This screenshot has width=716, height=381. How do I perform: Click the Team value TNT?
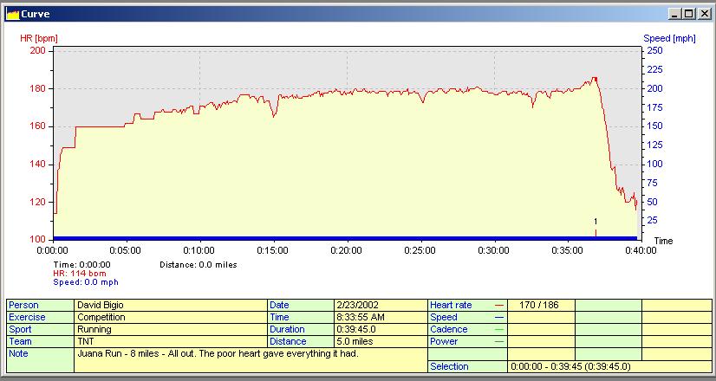tap(170, 342)
